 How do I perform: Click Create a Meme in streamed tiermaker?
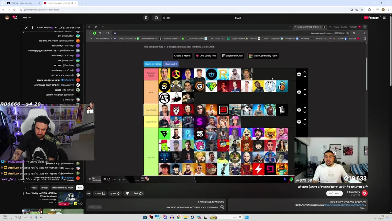click(x=182, y=56)
